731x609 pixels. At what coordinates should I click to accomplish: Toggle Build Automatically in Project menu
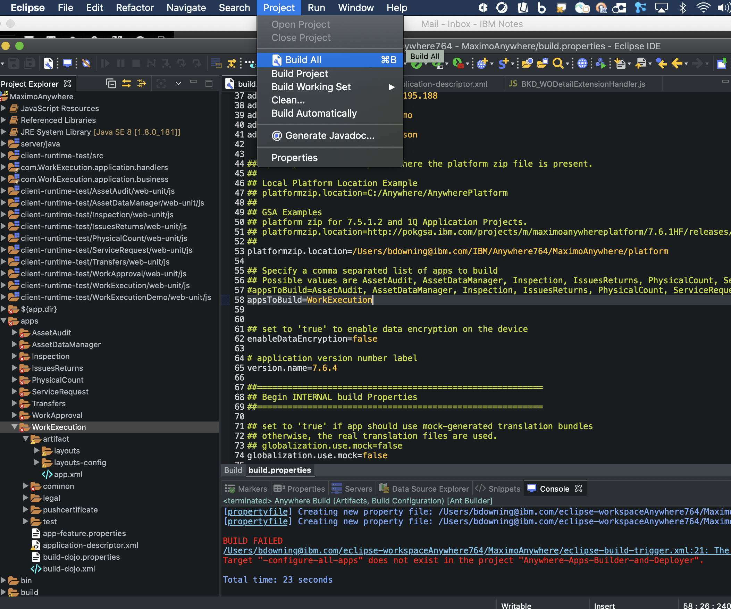[314, 114]
